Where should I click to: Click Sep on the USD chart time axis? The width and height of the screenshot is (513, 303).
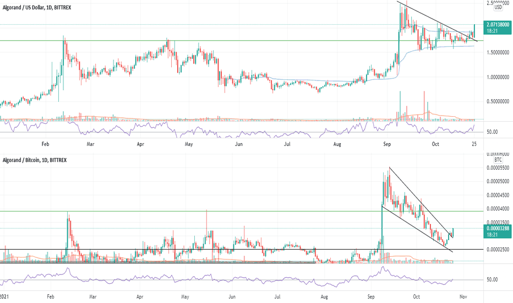[387, 144]
